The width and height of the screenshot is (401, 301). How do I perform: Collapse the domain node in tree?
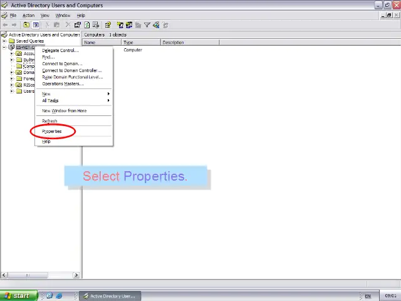coord(4,48)
